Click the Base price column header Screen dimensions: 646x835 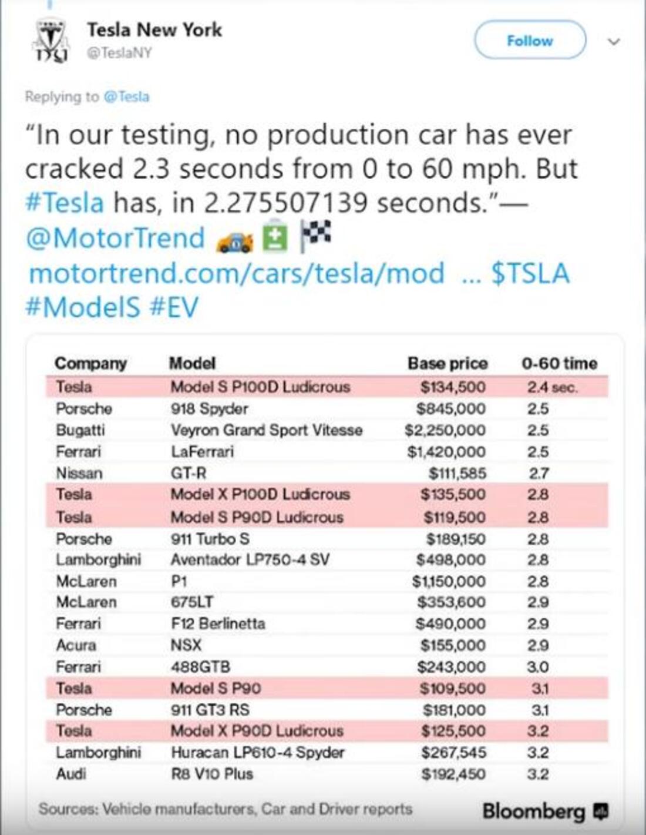tap(448, 363)
